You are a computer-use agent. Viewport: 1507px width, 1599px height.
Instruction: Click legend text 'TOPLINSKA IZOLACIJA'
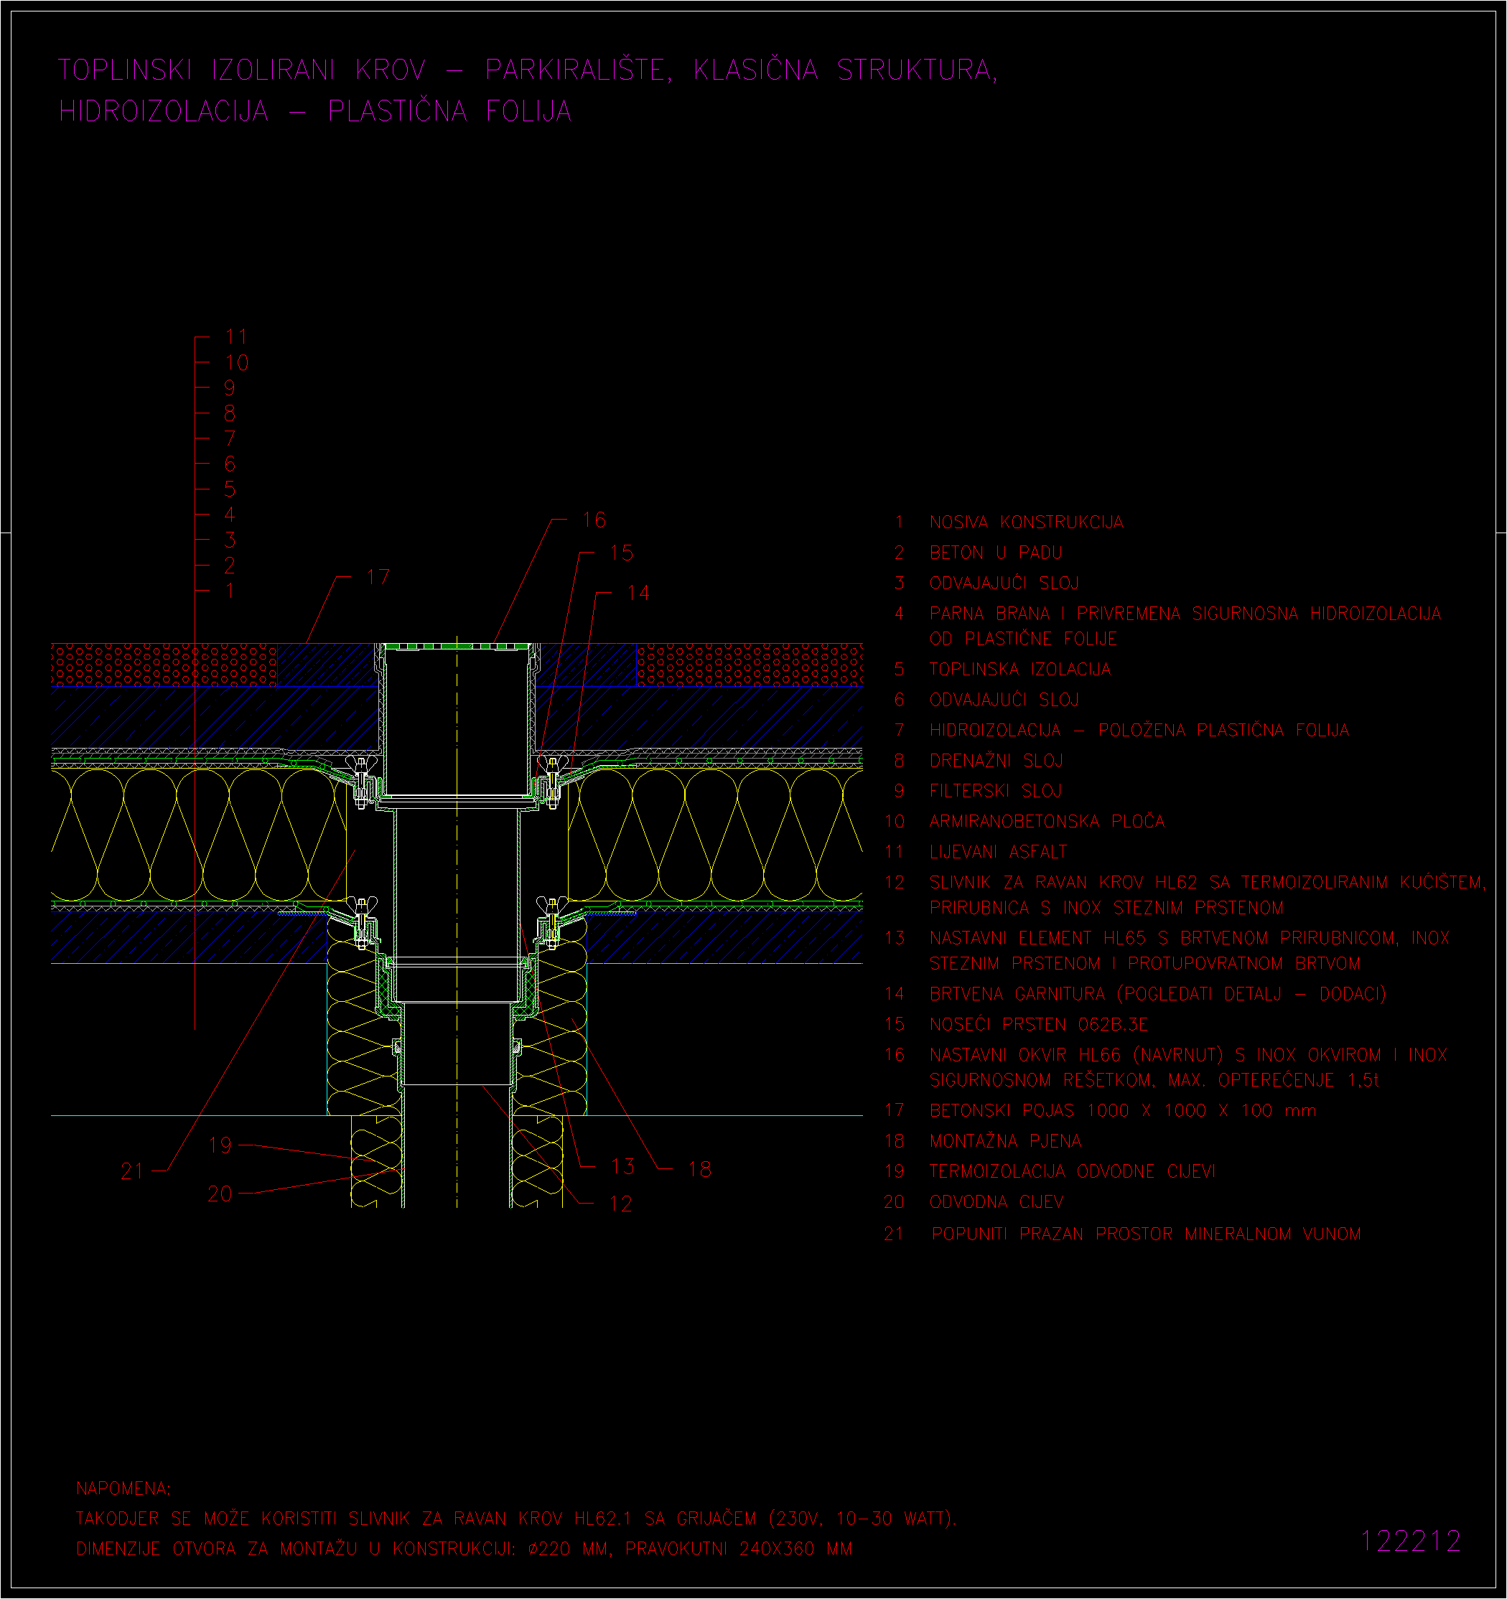coord(1020,669)
